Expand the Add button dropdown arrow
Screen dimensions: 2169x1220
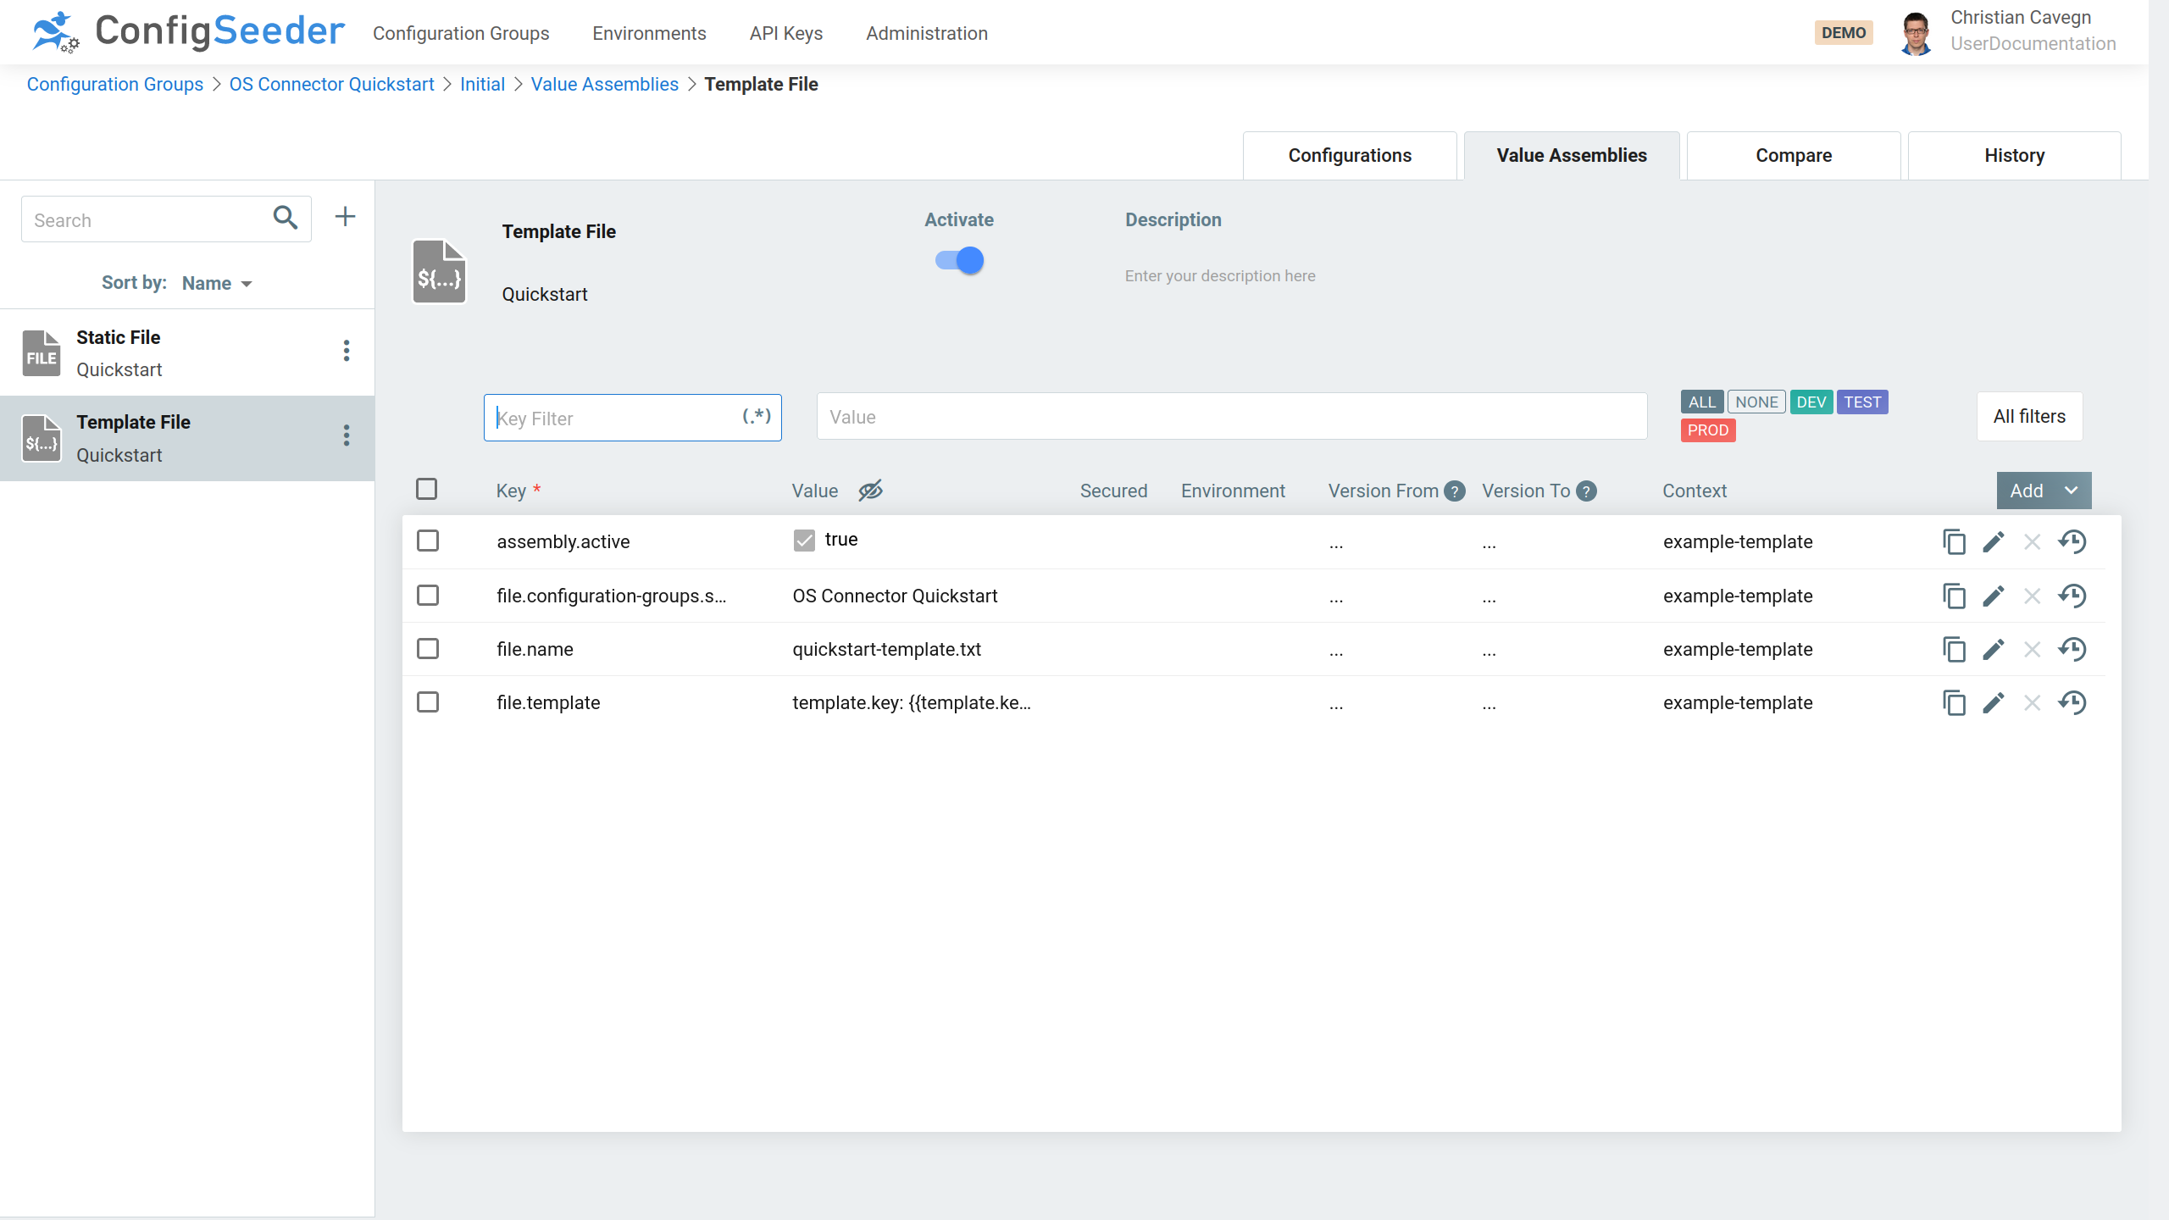(x=2072, y=491)
